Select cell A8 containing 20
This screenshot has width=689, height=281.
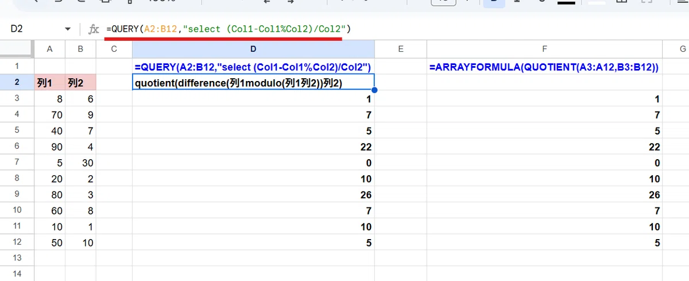[49, 179]
